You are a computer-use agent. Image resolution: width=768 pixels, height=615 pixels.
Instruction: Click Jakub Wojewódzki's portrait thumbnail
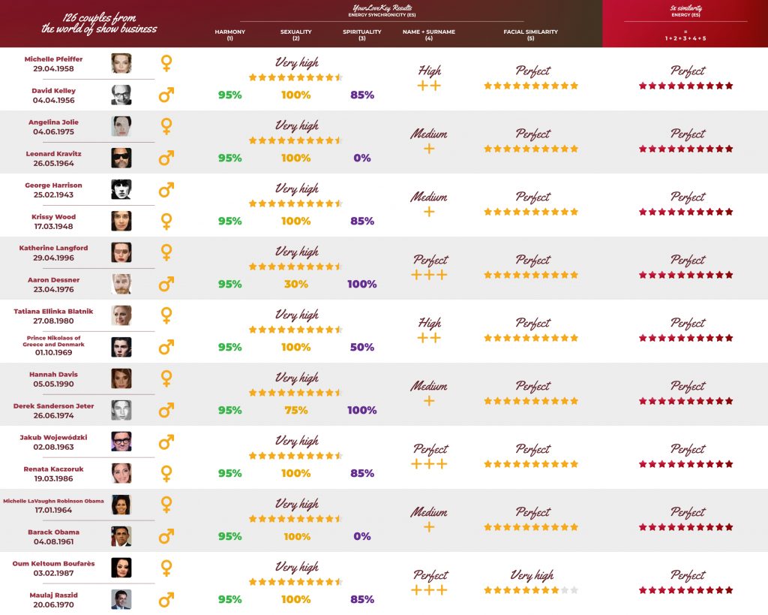pos(121,442)
